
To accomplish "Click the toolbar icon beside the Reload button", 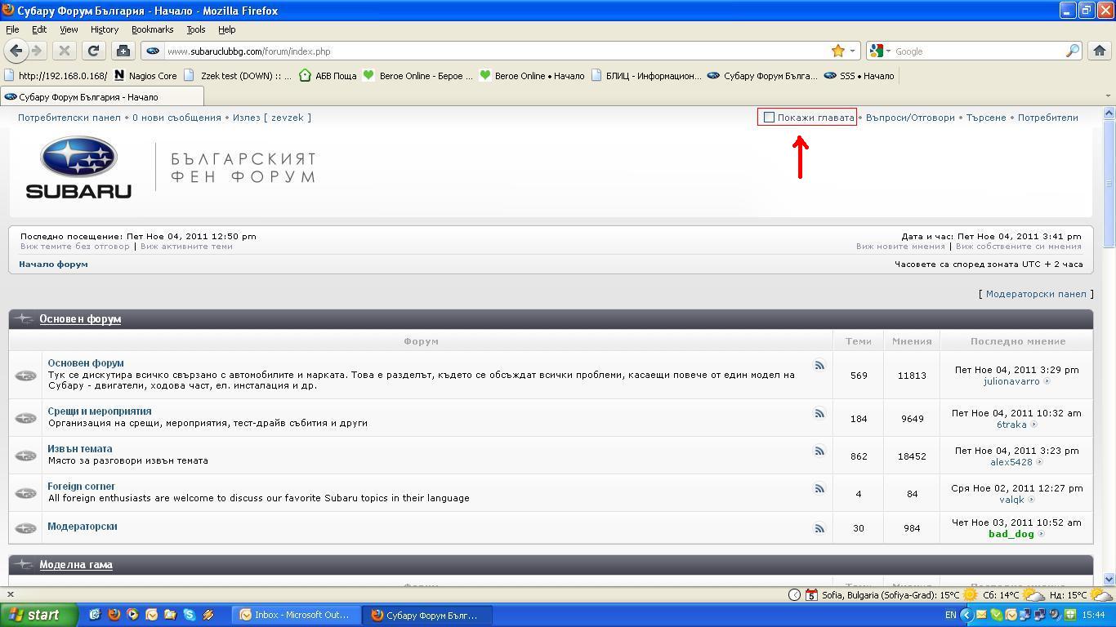I will (123, 51).
